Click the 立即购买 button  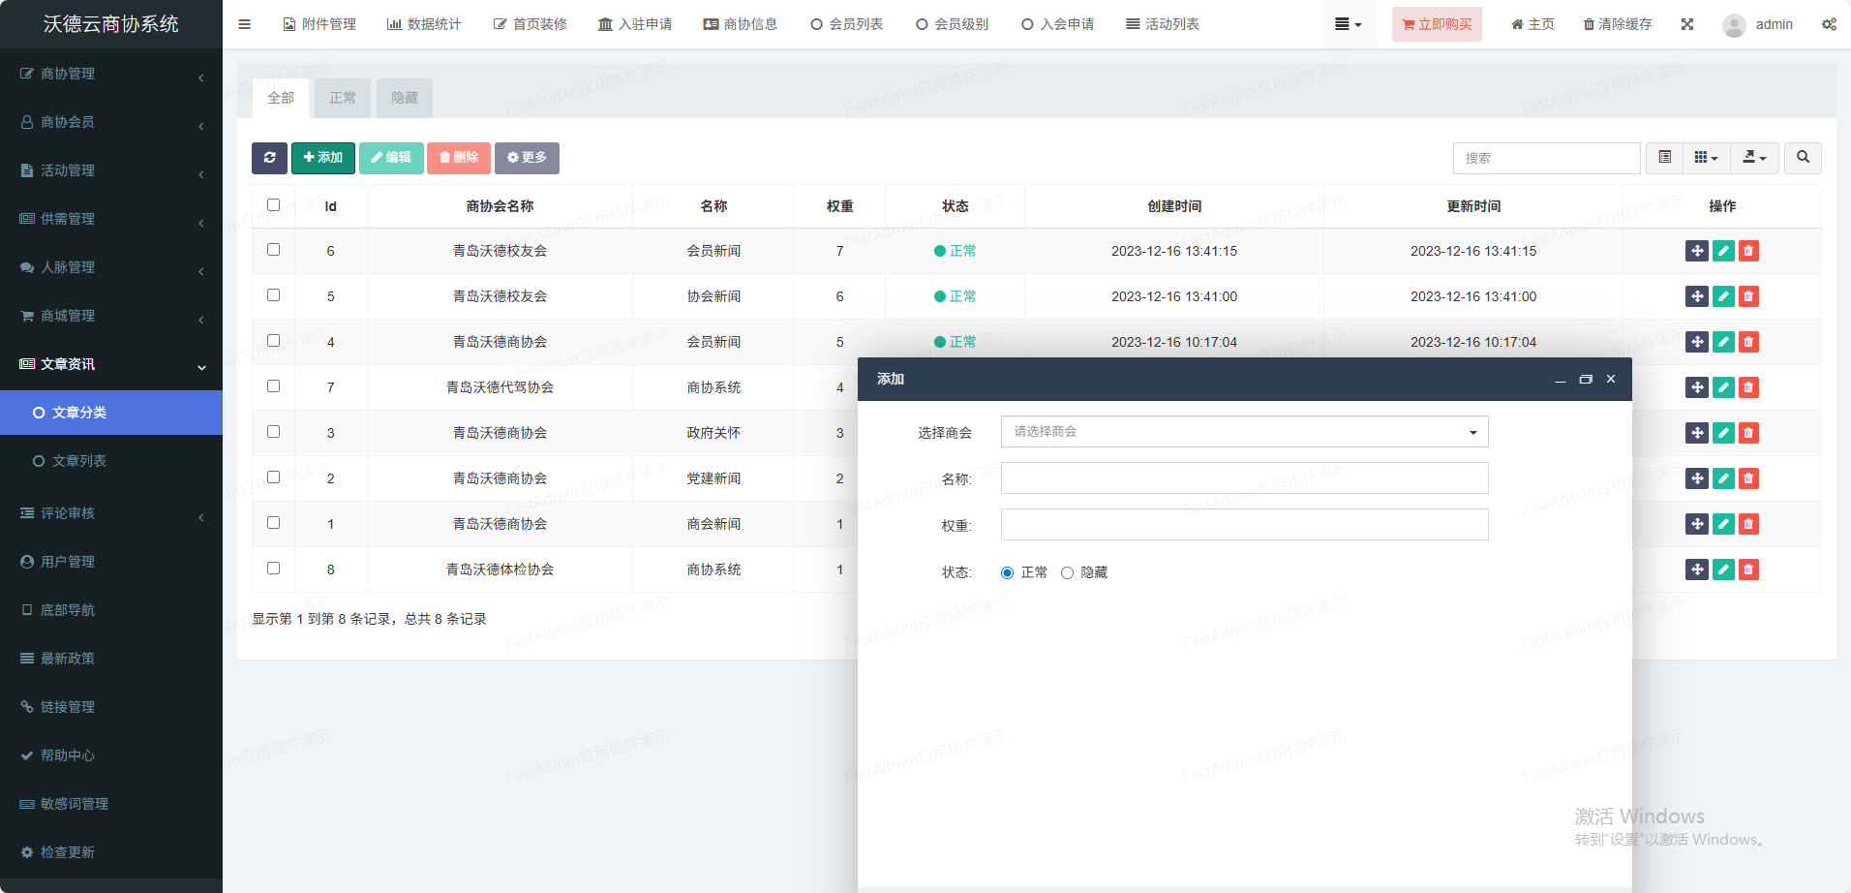(x=1437, y=24)
